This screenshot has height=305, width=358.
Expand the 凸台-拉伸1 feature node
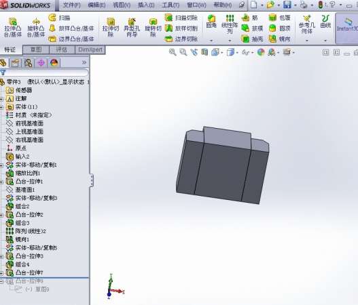pos(1,182)
